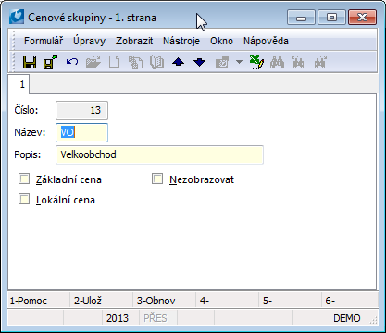Minimize the Cenové skupiny window

301,17
